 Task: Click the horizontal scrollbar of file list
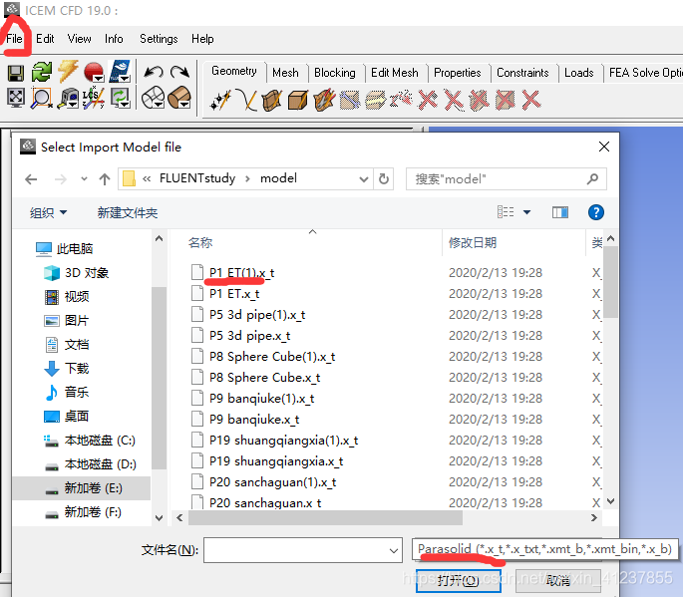325,517
